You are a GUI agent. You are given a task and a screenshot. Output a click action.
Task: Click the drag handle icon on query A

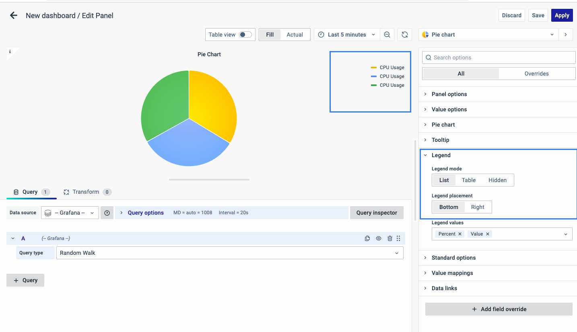pyautogui.click(x=398, y=238)
